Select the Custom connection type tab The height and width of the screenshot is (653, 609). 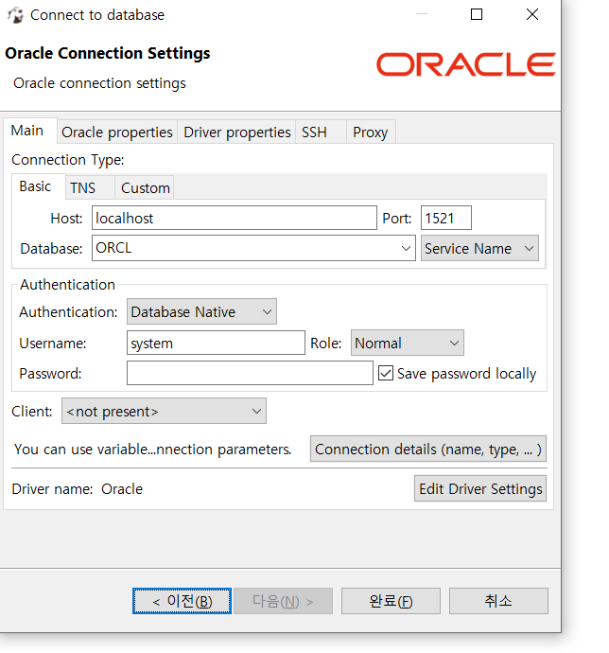(145, 187)
